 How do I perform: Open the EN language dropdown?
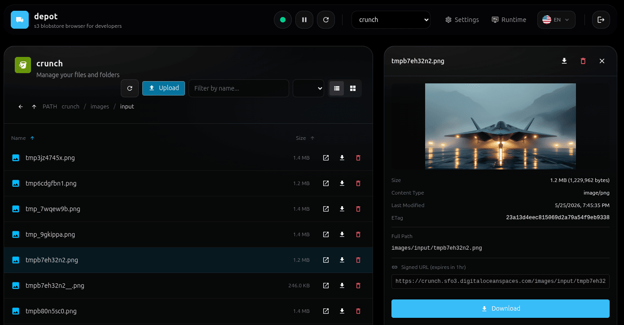click(x=556, y=20)
